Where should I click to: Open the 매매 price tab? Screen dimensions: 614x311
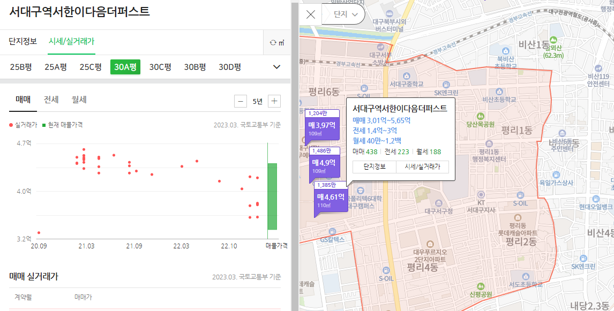23,100
